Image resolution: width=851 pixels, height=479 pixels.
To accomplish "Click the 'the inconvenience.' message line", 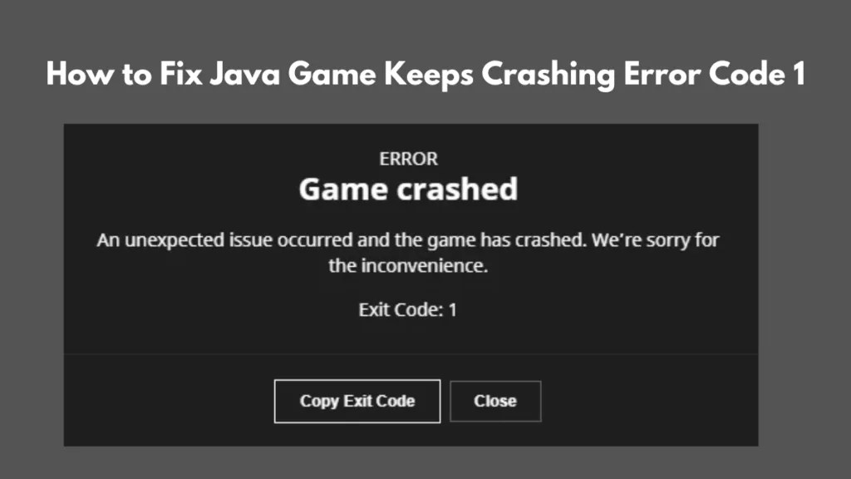I will (x=408, y=265).
